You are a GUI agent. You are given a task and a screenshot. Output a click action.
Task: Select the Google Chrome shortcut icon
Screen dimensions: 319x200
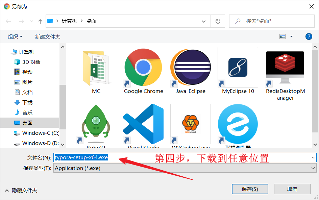click(x=143, y=67)
